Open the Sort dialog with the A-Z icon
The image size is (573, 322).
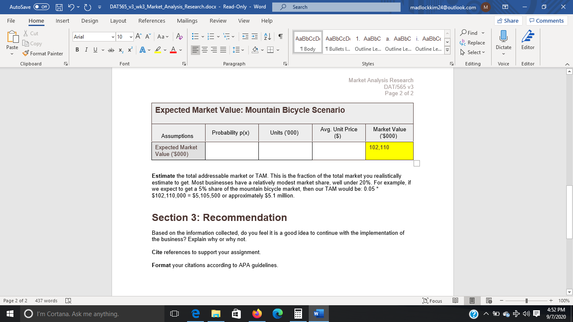pyautogui.click(x=267, y=37)
